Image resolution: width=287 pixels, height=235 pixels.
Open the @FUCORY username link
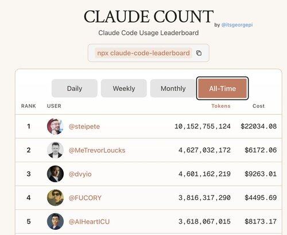click(x=85, y=198)
